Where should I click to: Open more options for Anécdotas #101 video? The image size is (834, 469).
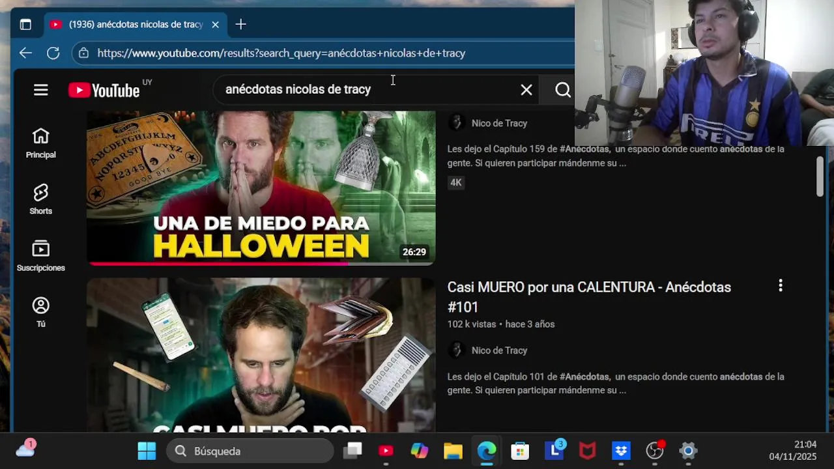coord(781,286)
